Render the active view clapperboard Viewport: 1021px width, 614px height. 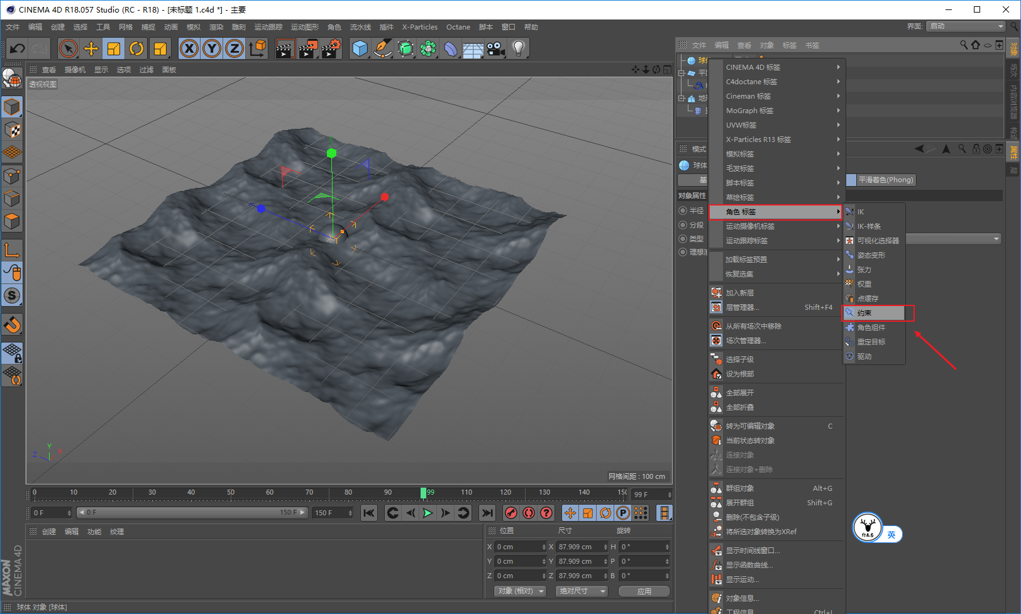(285, 48)
